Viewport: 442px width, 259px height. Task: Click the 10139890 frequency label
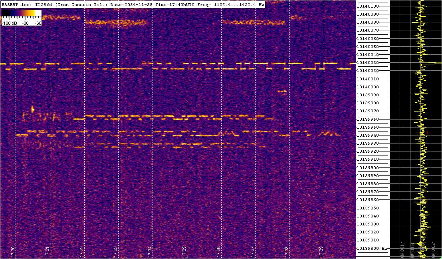tap(368, 175)
